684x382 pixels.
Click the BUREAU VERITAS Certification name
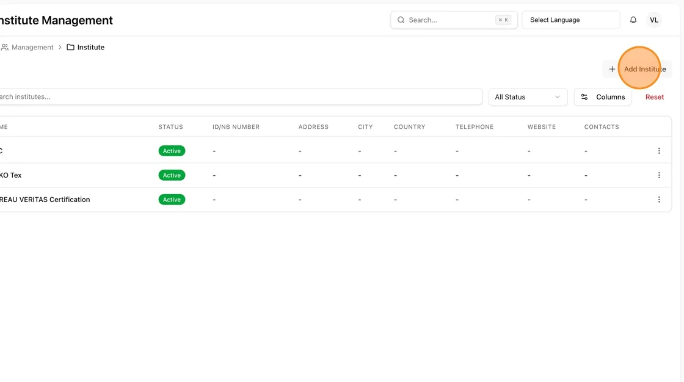point(45,200)
